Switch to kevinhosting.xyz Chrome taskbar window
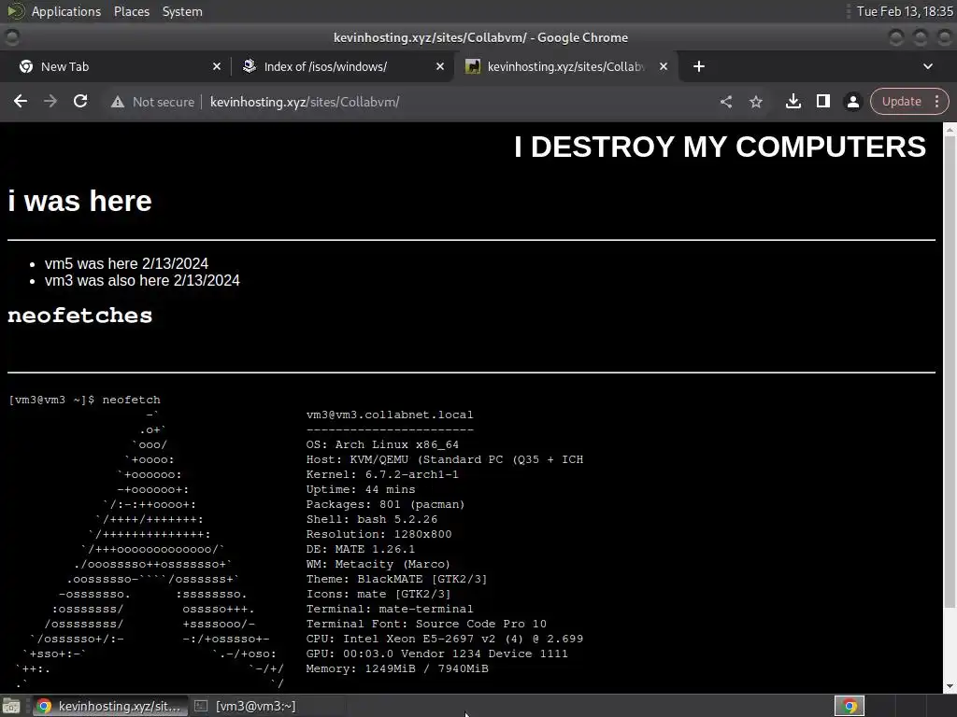The height and width of the screenshot is (717, 957). [110, 706]
